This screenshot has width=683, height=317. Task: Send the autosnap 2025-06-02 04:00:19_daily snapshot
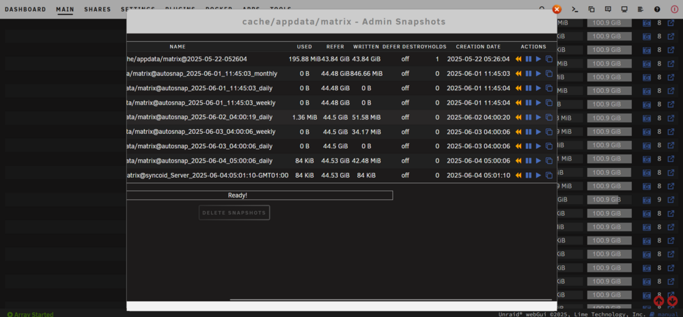coord(538,117)
